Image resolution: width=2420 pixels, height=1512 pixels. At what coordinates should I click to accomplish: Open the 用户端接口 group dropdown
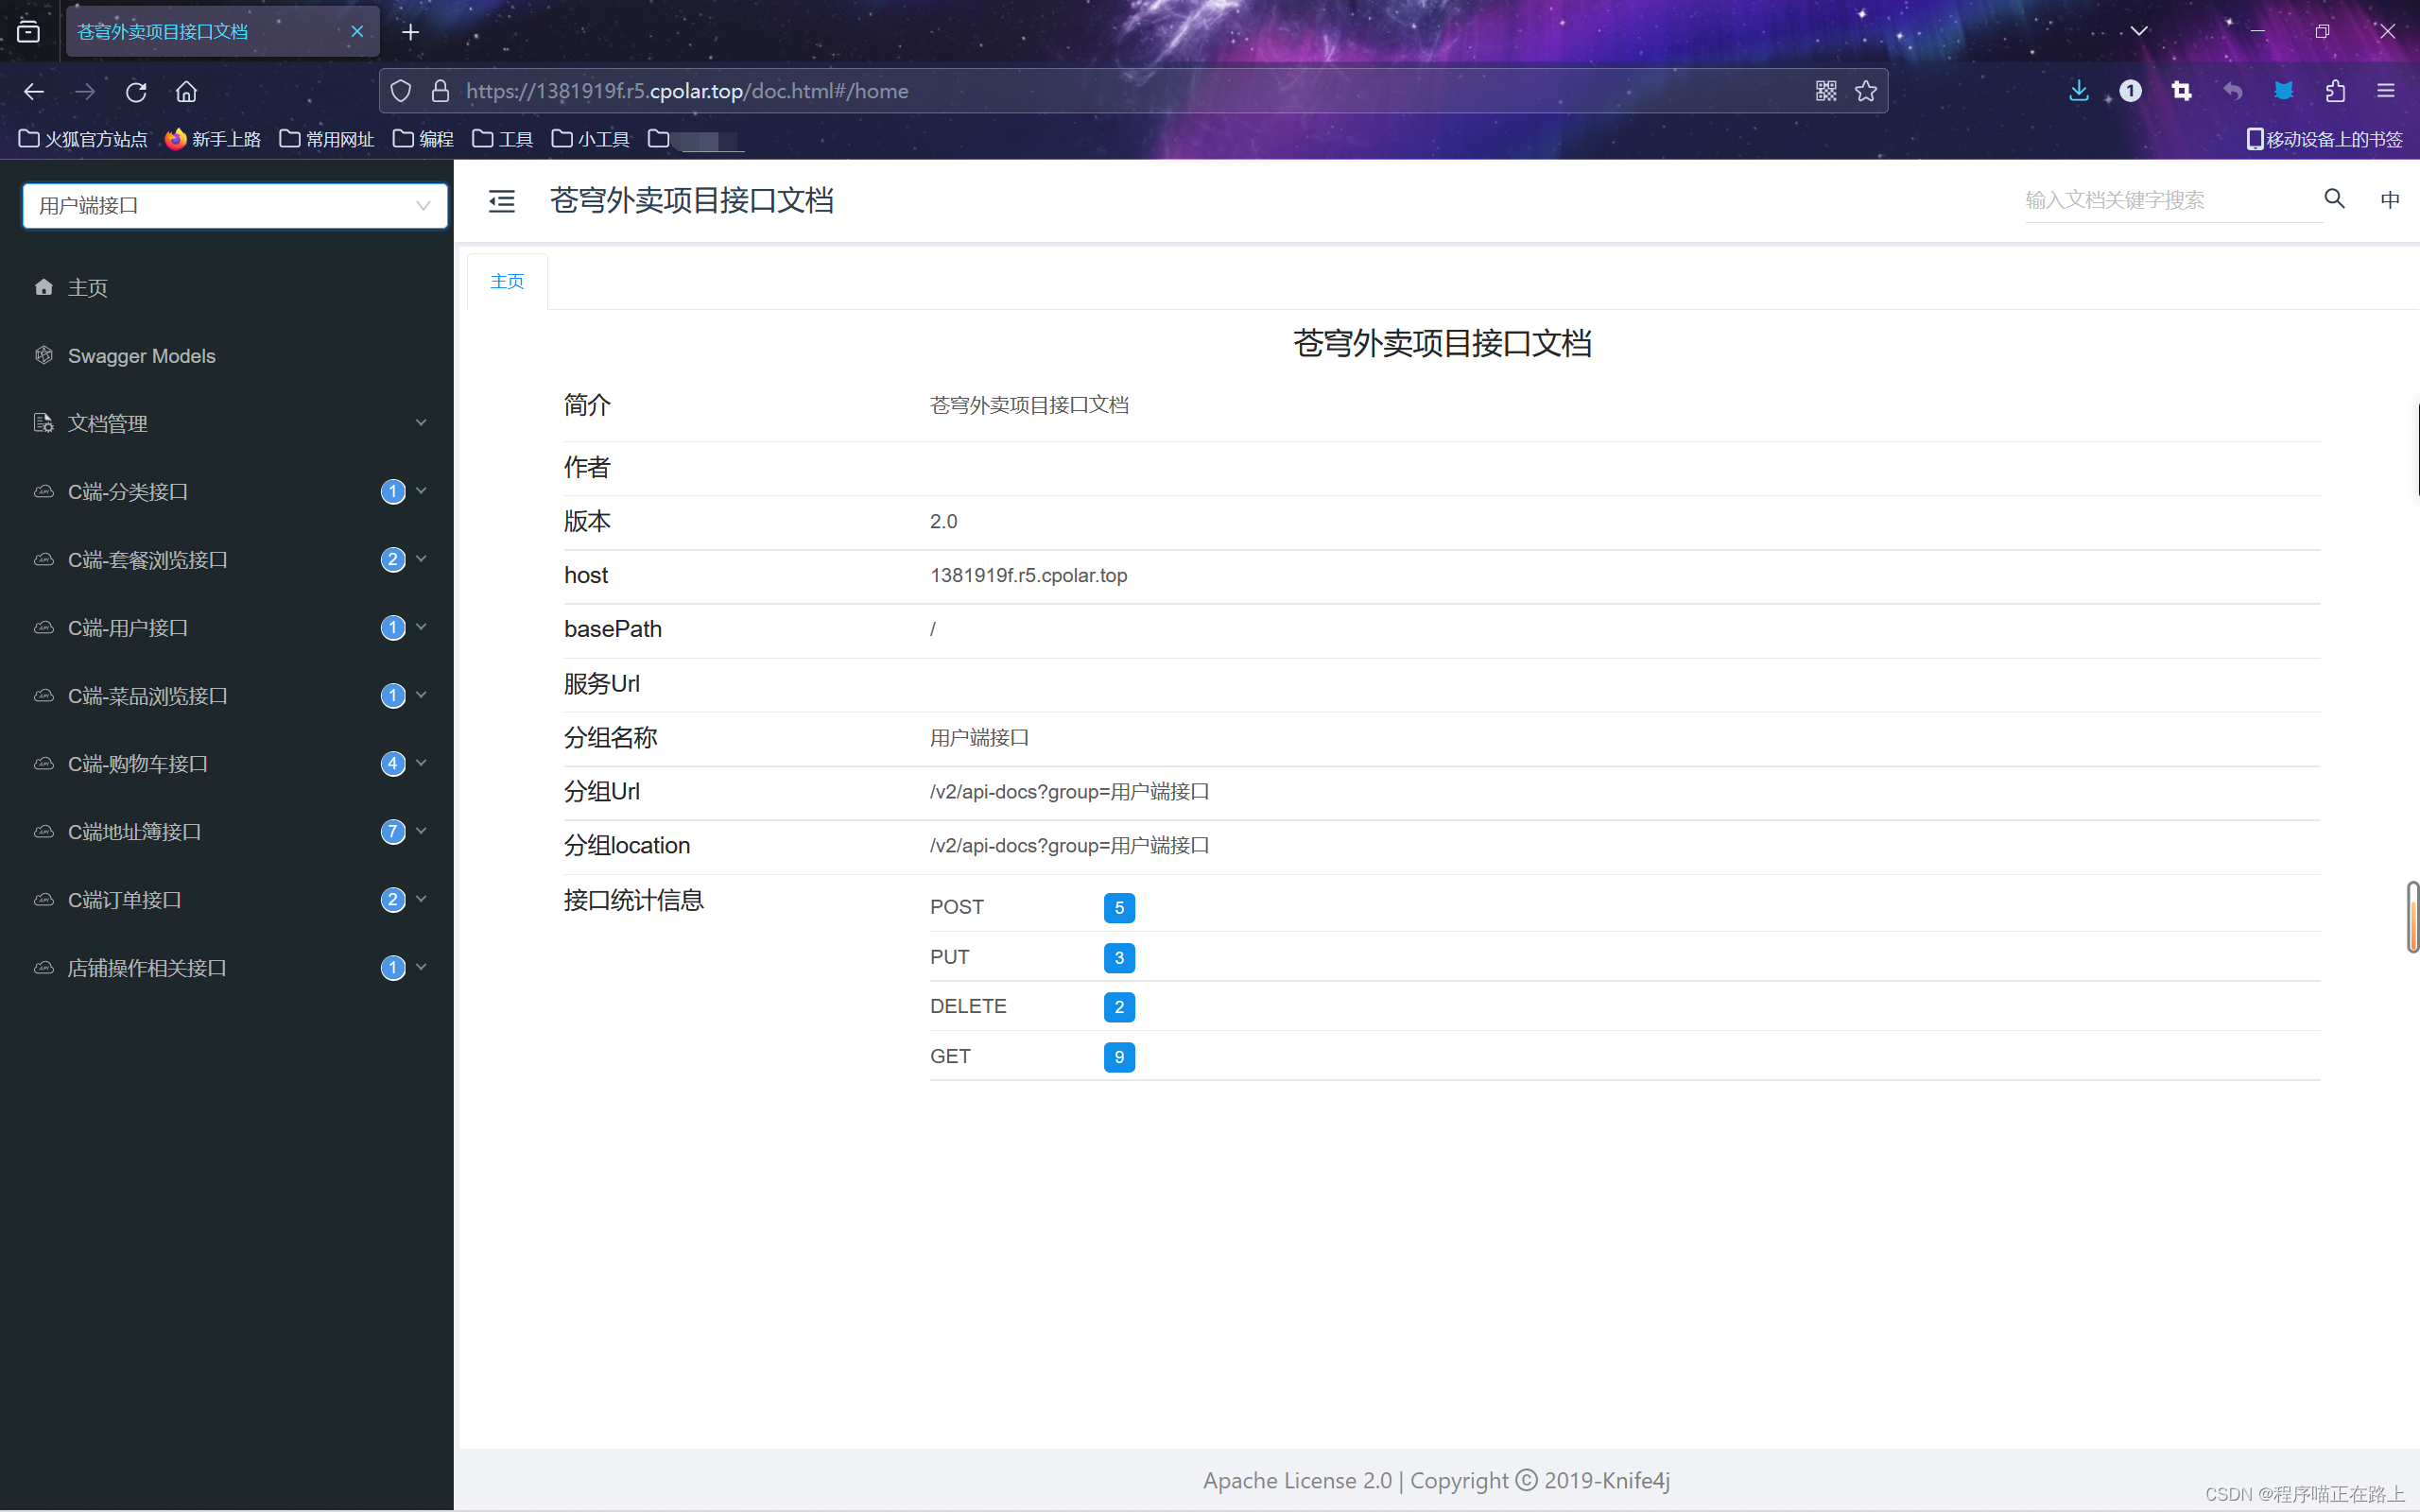coord(235,206)
